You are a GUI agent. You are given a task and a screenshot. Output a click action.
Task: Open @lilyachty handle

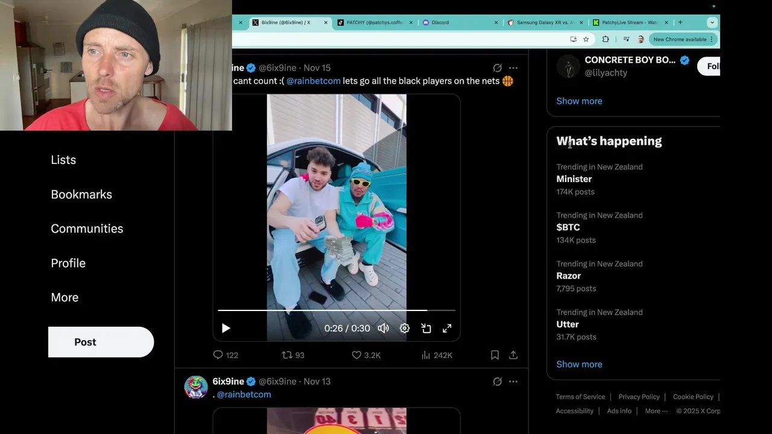[606, 73]
